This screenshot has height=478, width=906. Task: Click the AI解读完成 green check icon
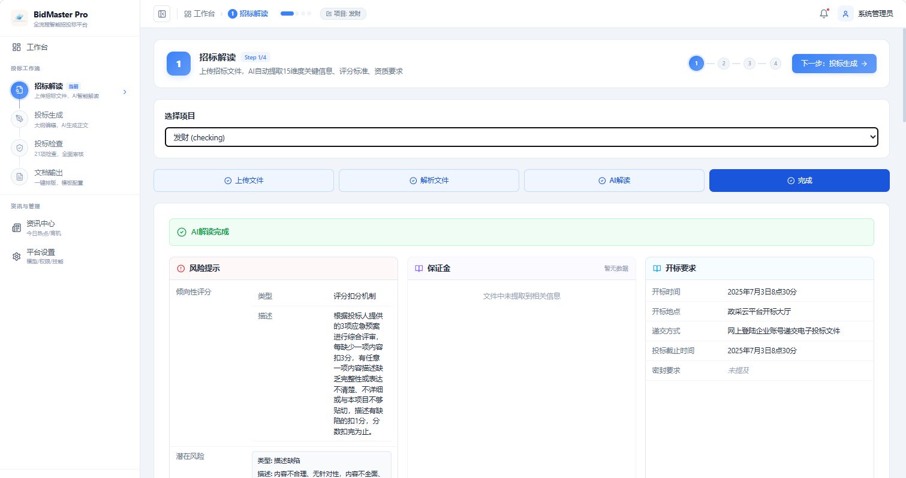(x=182, y=232)
